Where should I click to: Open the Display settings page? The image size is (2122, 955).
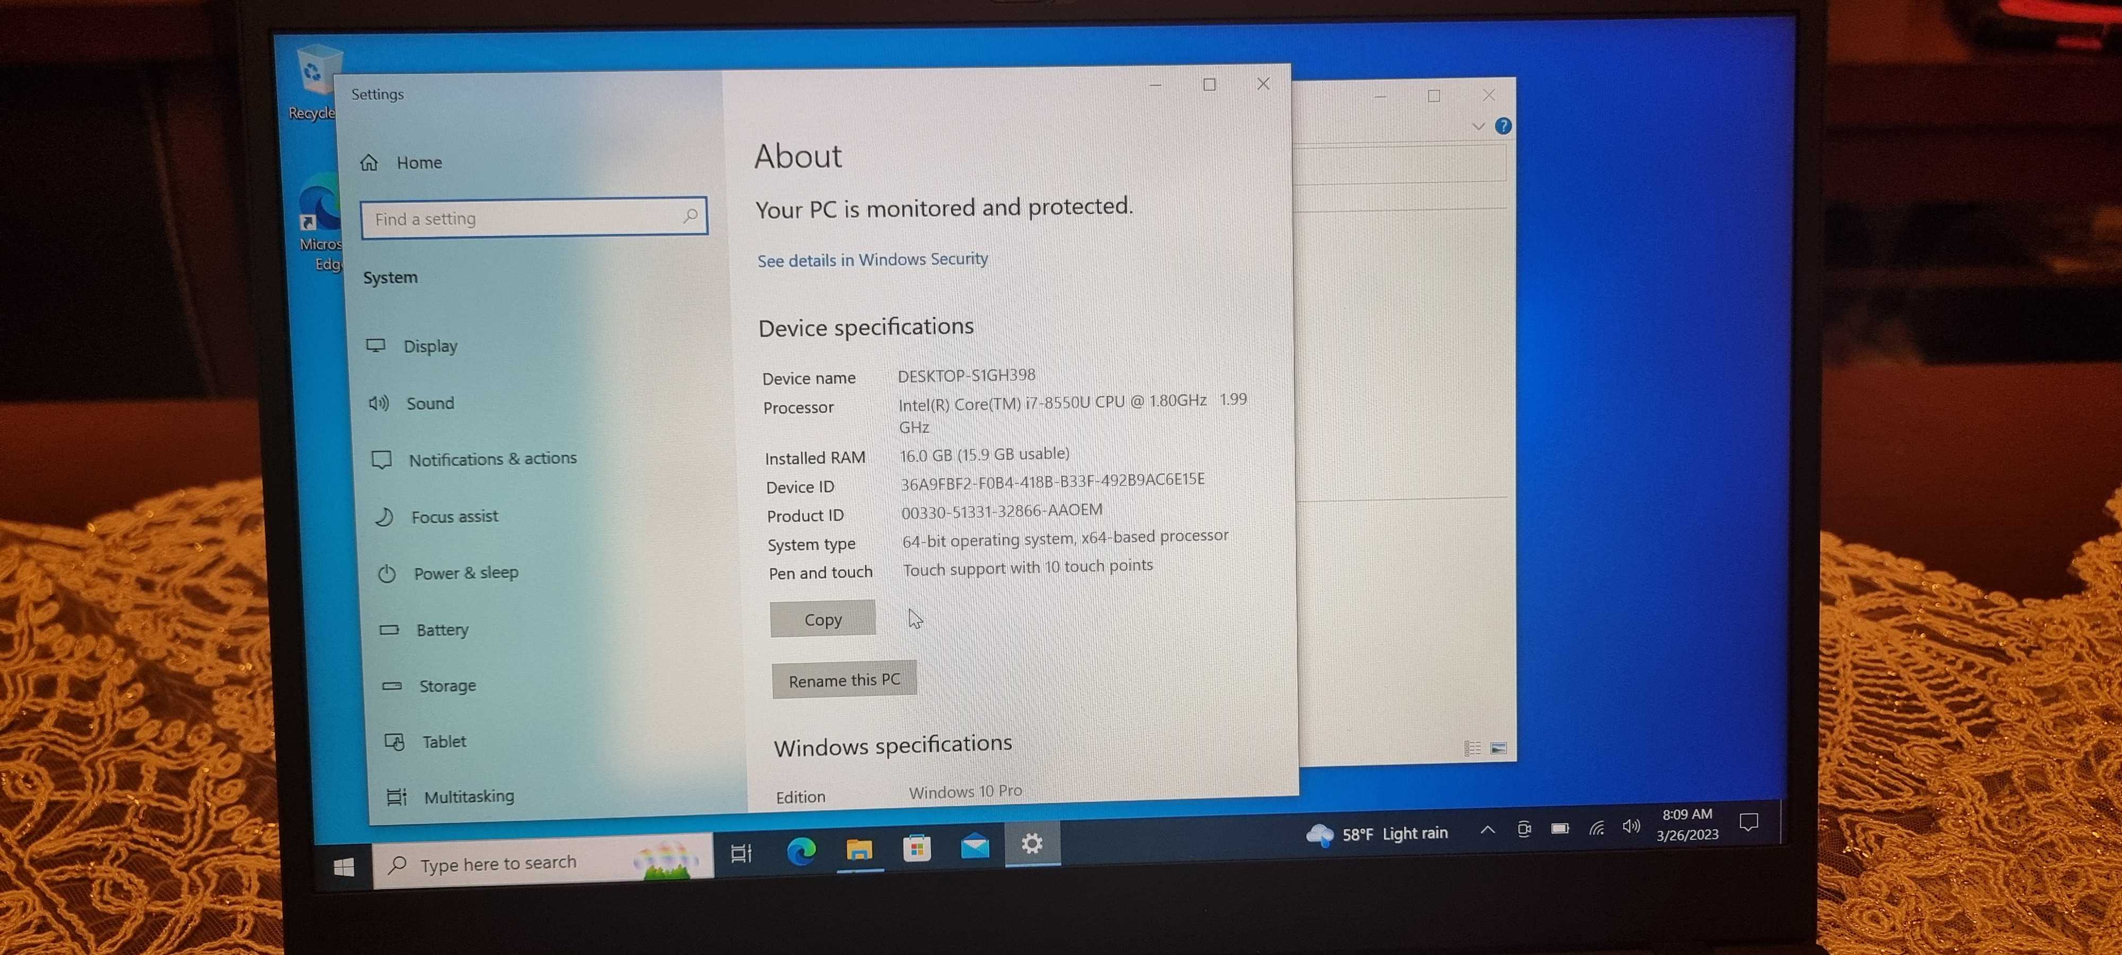429,346
